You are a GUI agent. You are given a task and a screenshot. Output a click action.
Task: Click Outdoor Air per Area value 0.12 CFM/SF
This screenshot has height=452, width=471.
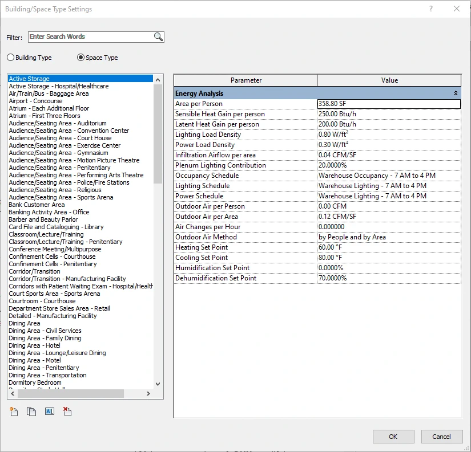(x=389, y=217)
